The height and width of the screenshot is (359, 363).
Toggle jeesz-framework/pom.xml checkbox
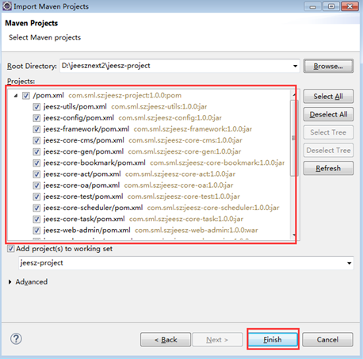36,129
